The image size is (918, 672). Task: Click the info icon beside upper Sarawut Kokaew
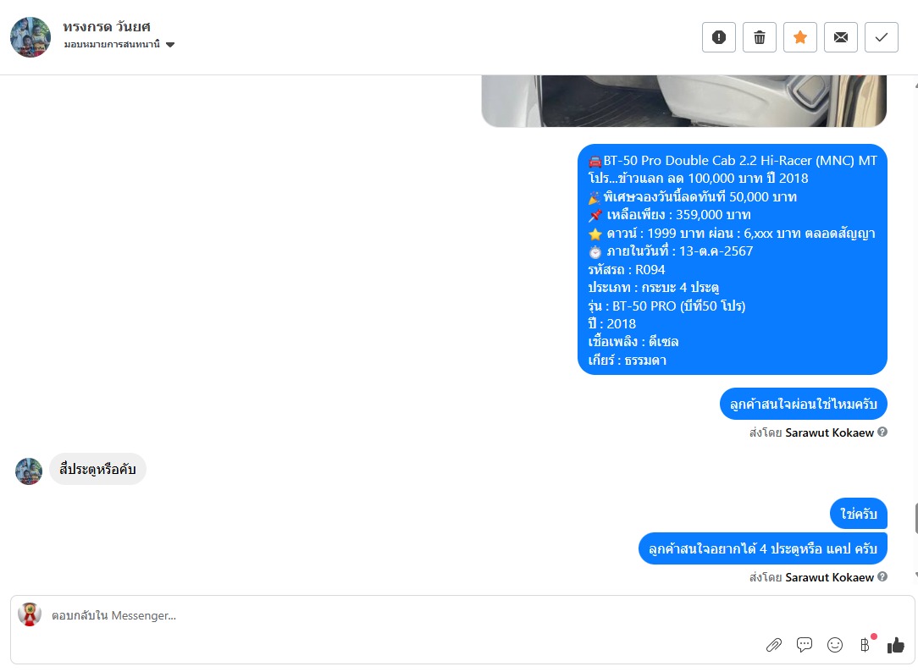pyautogui.click(x=882, y=432)
